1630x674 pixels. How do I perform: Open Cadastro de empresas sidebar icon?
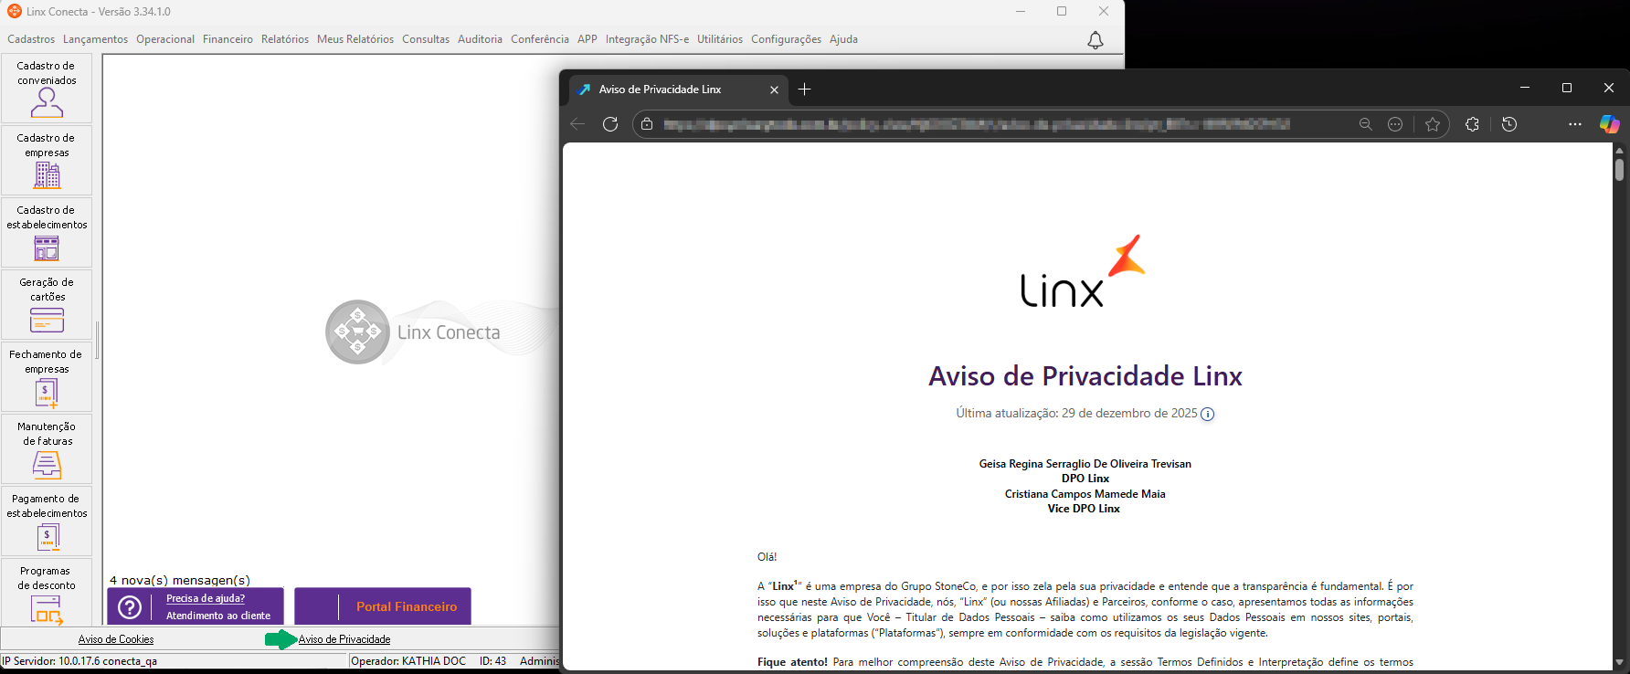click(47, 161)
